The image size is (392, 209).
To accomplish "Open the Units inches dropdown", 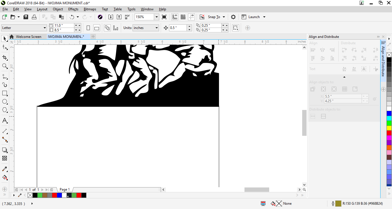I will tap(157, 28).
